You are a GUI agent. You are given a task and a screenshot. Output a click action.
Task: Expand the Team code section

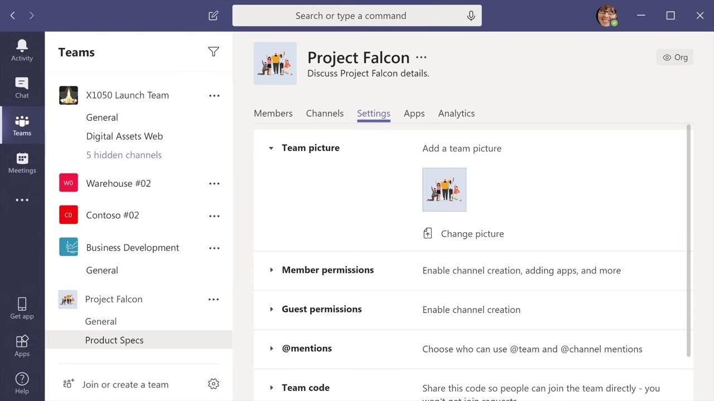pyautogui.click(x=271, y=388)
